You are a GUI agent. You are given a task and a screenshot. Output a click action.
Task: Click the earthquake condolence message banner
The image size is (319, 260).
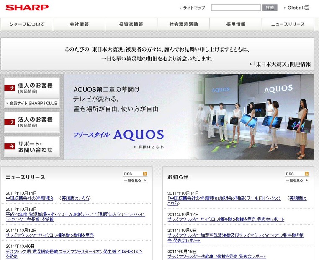click(x=157, y=54)
